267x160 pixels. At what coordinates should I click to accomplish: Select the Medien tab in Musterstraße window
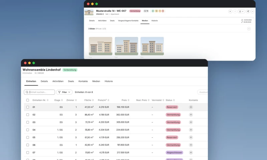click(x=145, y=21)
